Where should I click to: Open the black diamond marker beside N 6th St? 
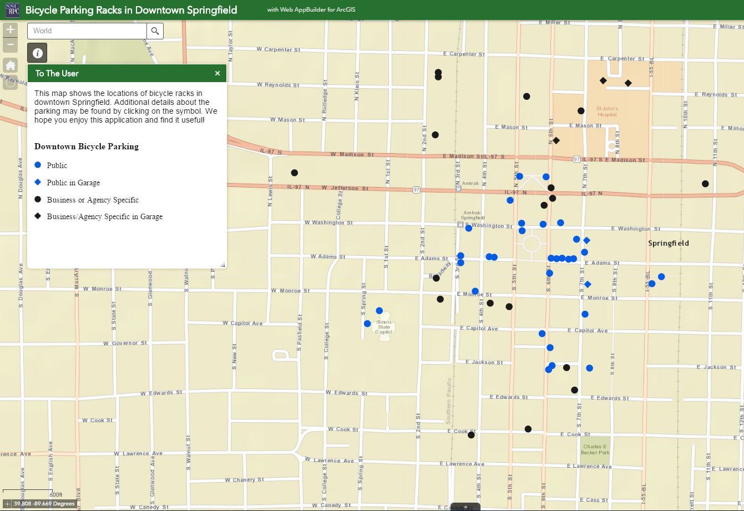click(556, 140)
